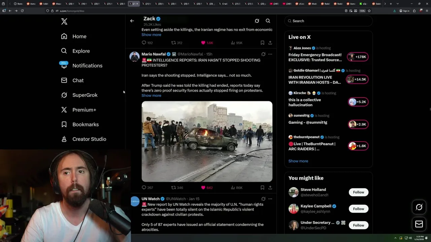Follow Steve Holland
The width and height of the screenshot is (431, 242).
pyautogui.click(x=359, y=192)
